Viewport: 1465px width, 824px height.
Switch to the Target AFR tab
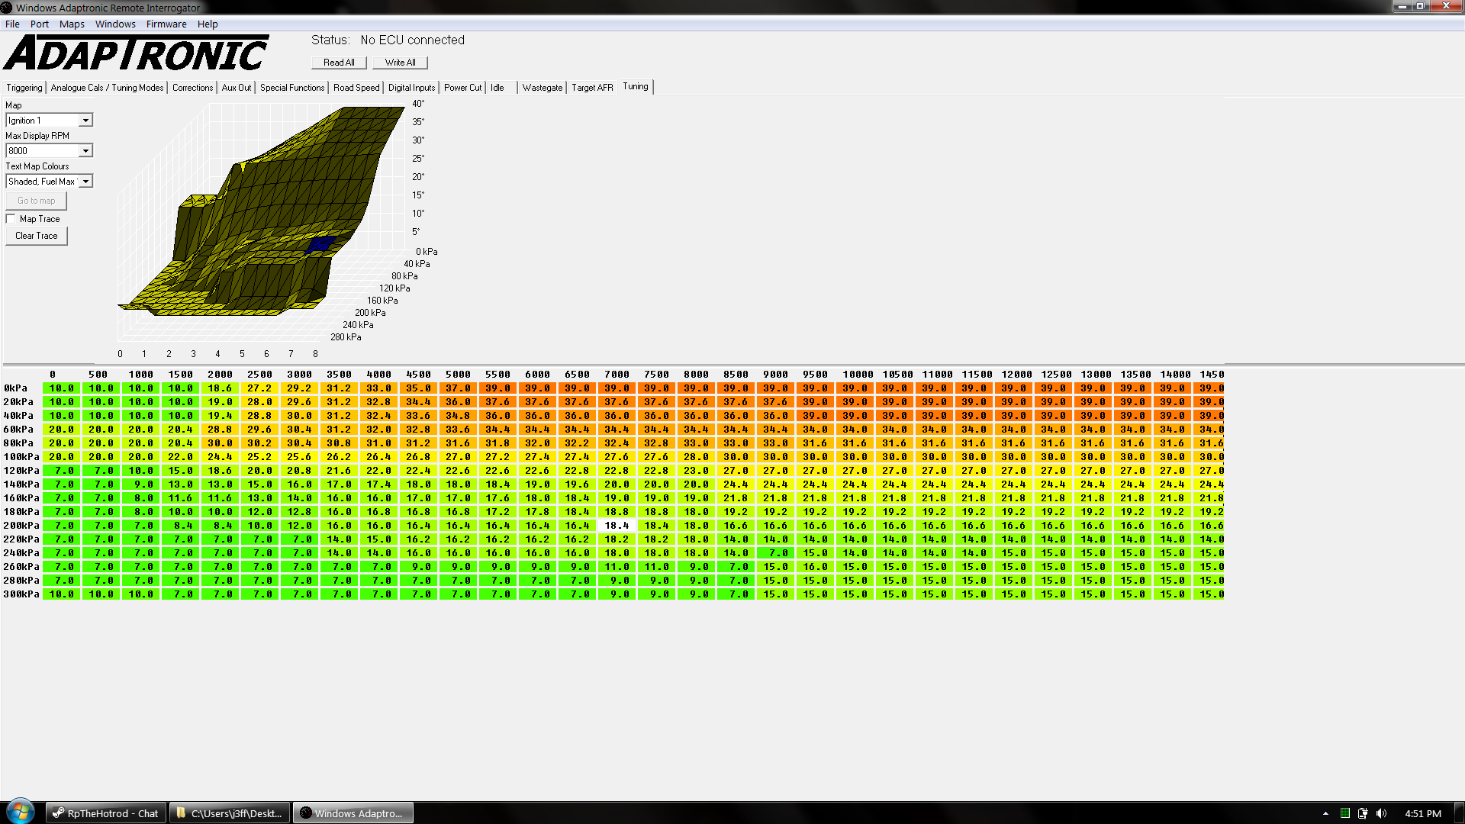click(x=591, y=87)
